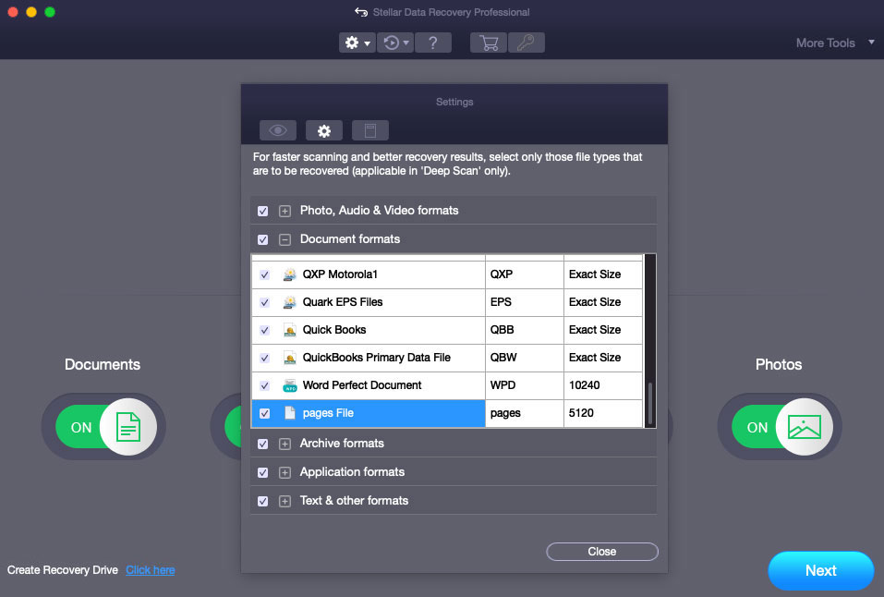Image resolution: width=884 pixels, height=597 pixels.
Task: Expand the Photo, Audio & Video formats group
Action: pos(285,212)
